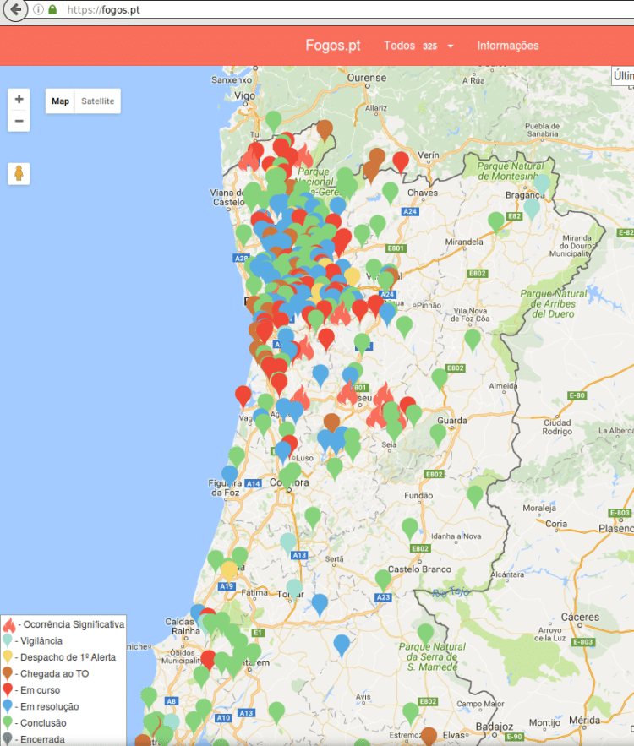The height and width of the screenshot is (746, 634).
Task: Open the Informações menu item
Action: pos(508,46)
